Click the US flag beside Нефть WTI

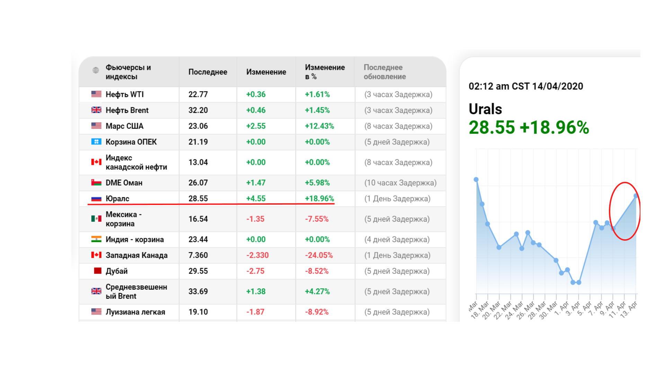tap(96, 94)
